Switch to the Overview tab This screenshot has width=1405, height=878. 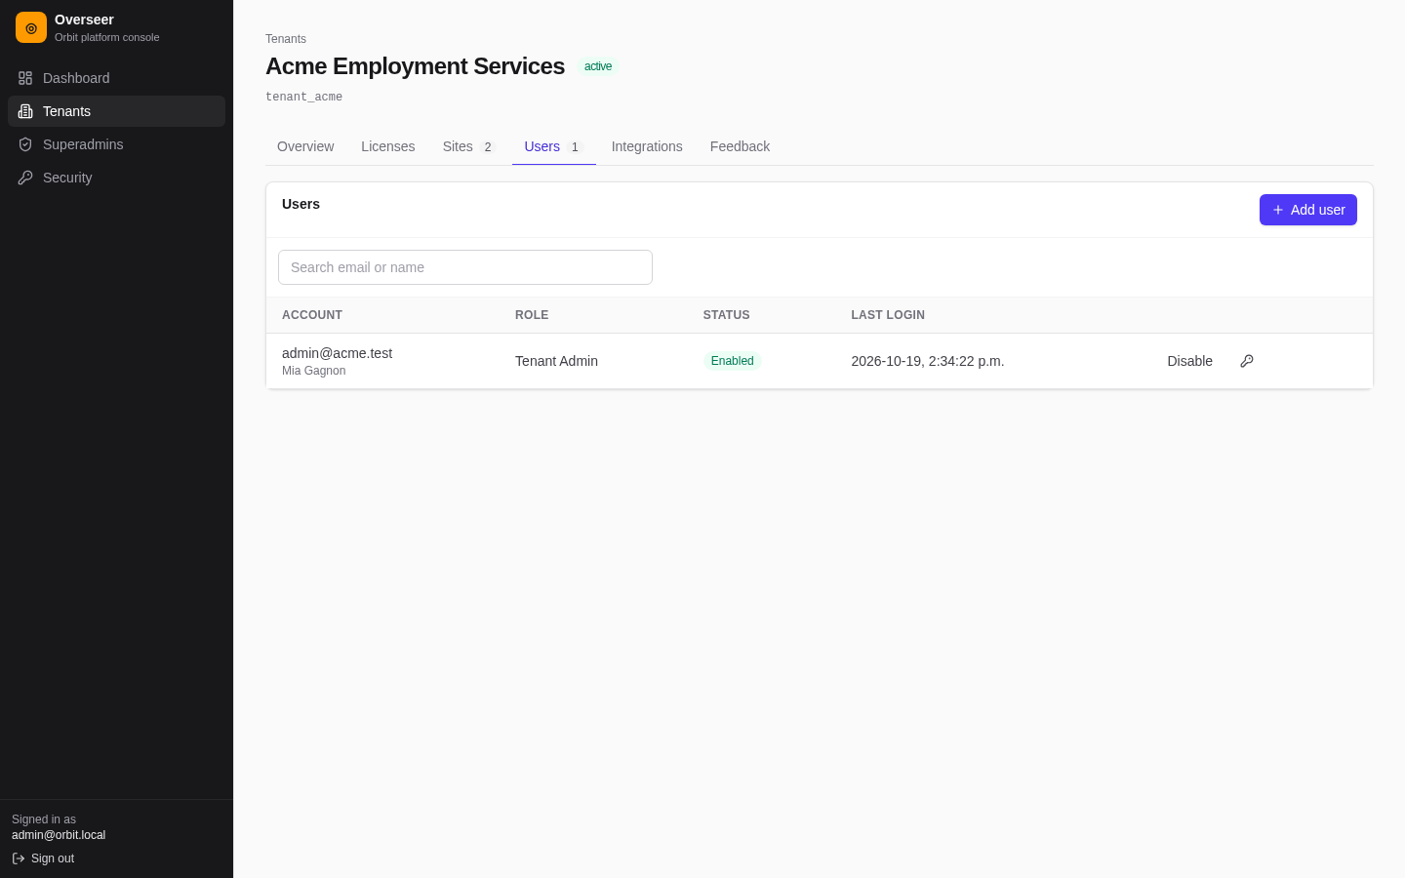pos(305,146)
